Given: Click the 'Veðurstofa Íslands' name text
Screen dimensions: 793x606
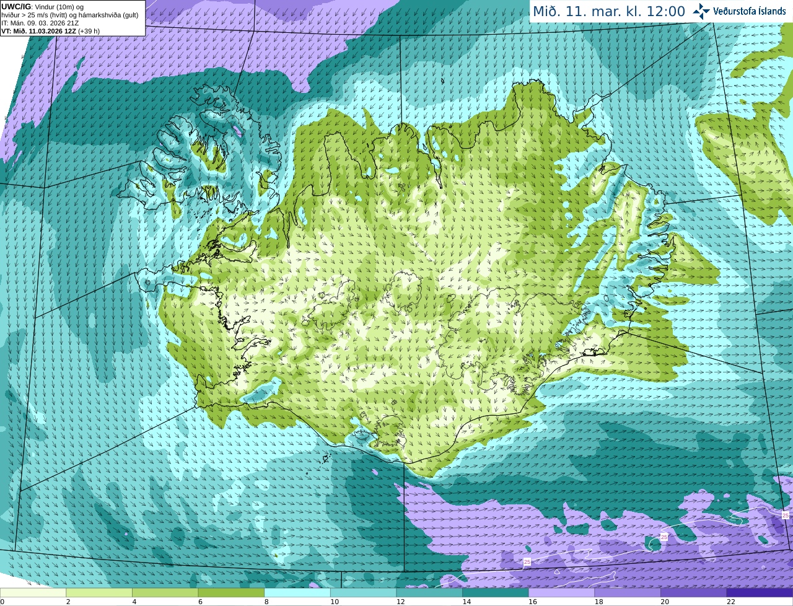Looking at the screenshot, I should click(750, 11).
